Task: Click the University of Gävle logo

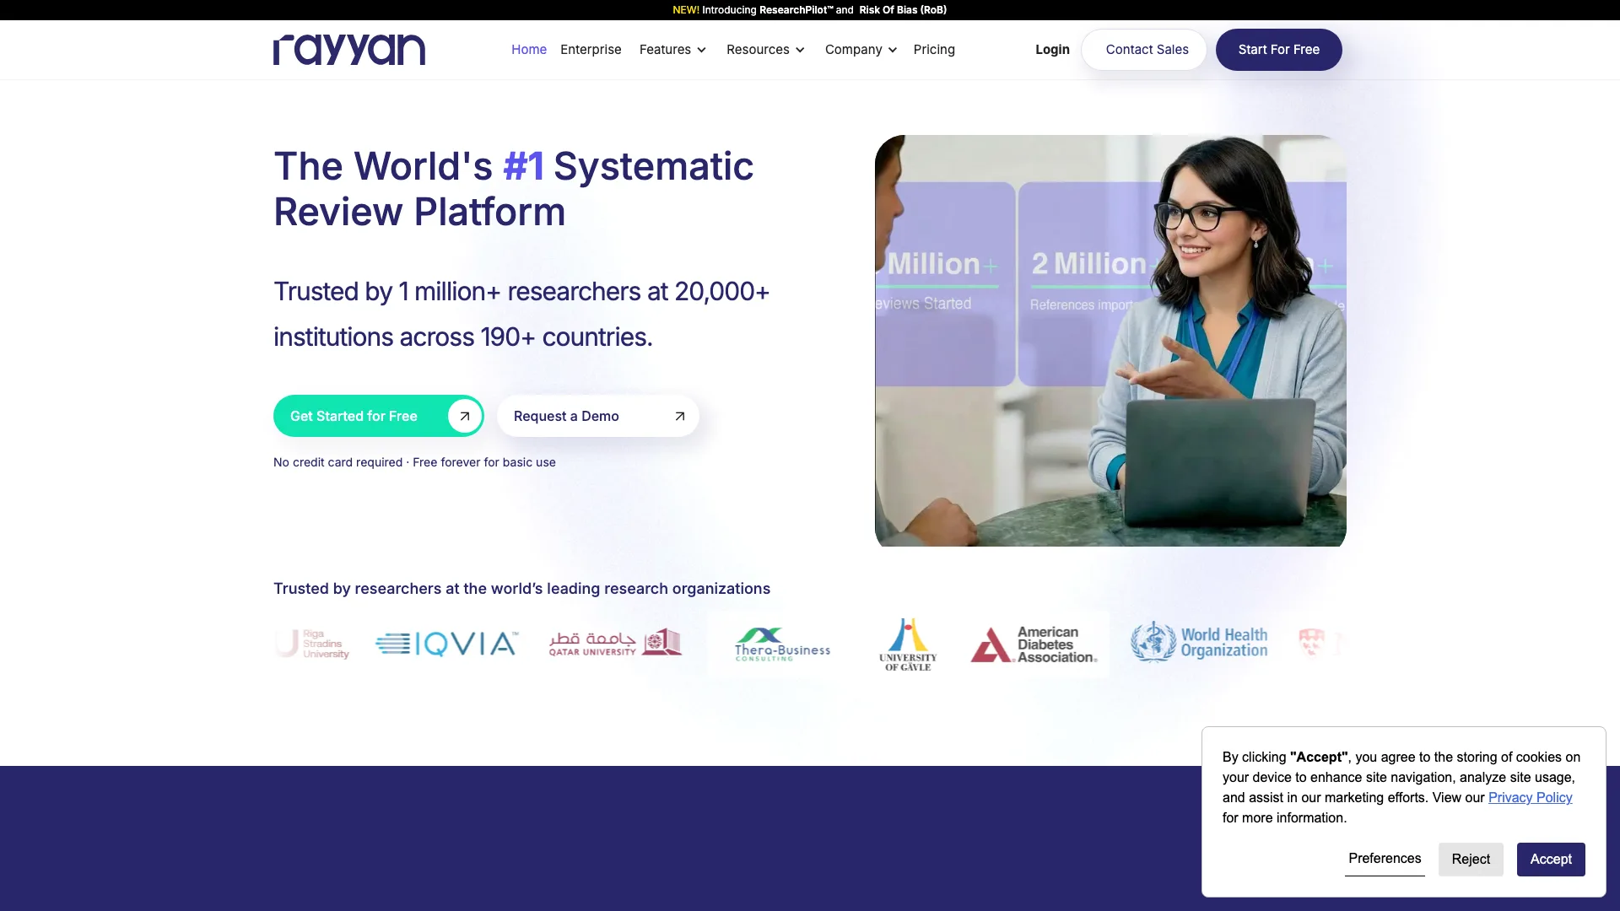Action: 908,644
